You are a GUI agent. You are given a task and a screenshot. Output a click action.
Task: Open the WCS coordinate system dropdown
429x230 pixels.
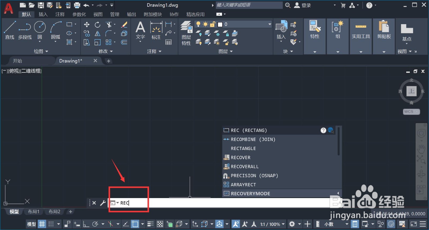[411, 112]
